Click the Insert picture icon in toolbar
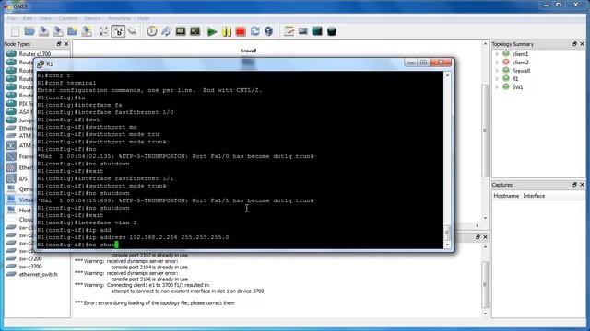590x331 pixels. pos(303,31)
